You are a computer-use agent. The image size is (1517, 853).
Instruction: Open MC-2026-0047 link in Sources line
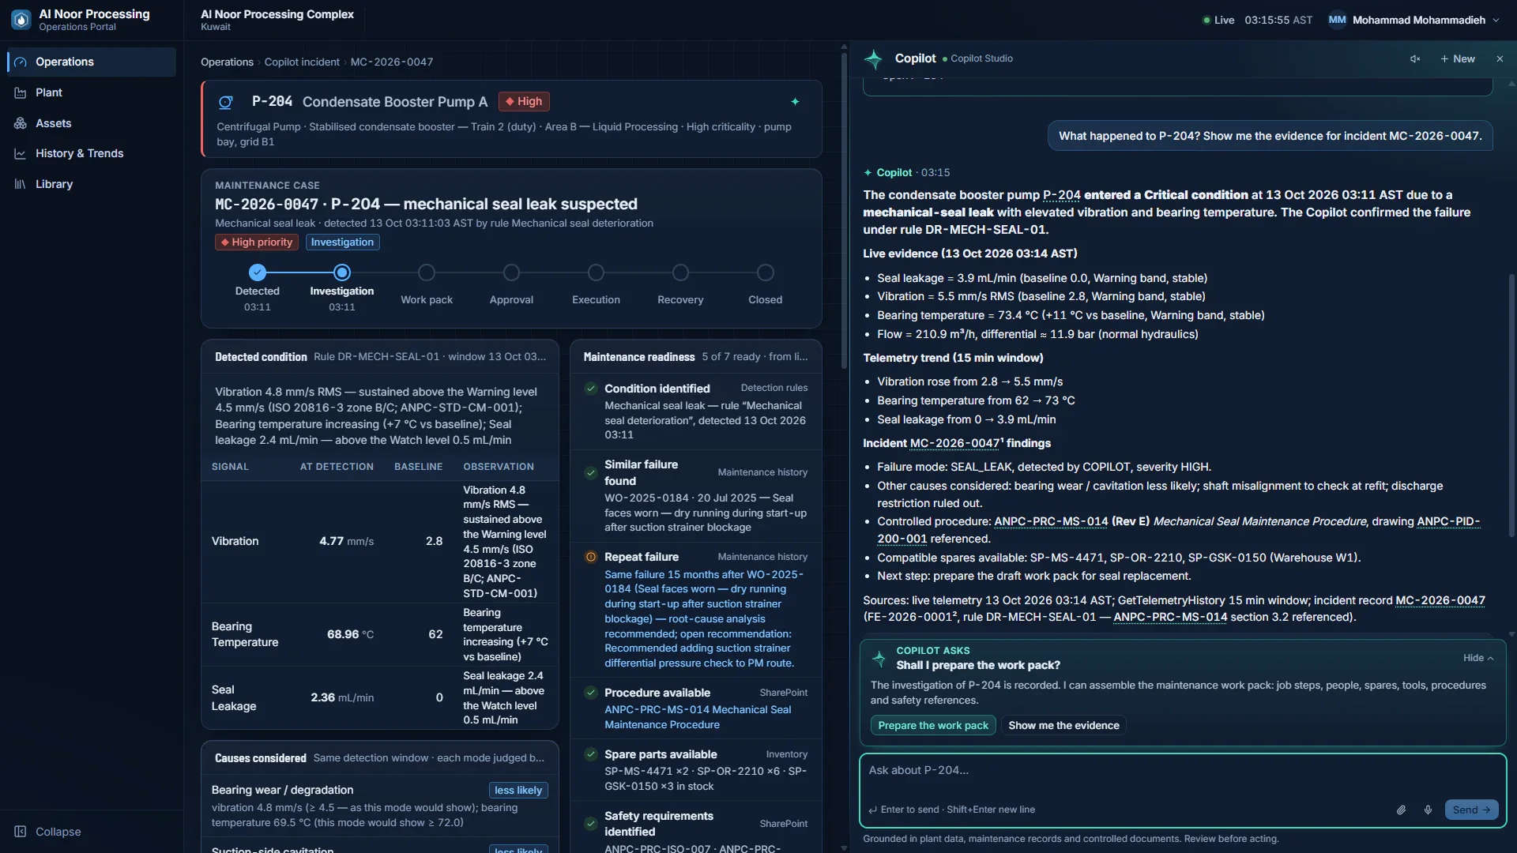pos(1440,600)
